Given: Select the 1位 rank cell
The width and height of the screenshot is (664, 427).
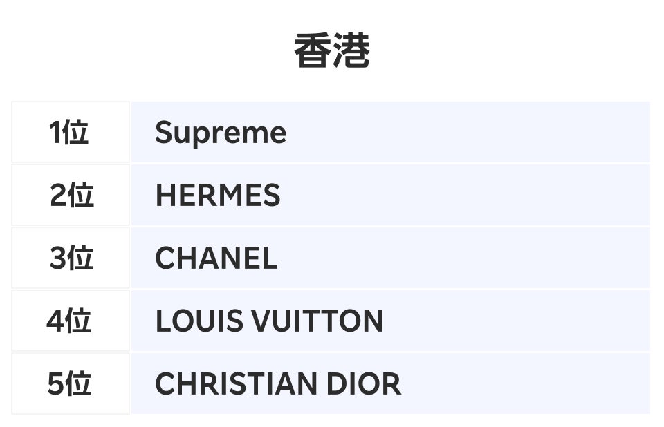Looking at the screenshot, I should tap(70, 132).
